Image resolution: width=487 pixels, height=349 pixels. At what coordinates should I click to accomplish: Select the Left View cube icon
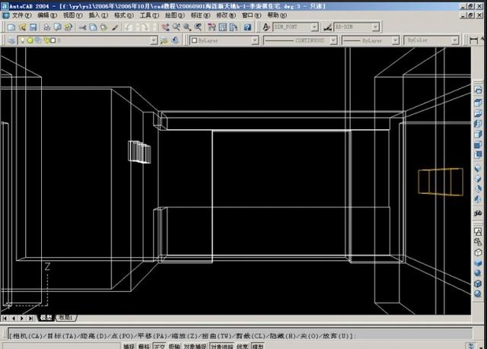point(478,124)
